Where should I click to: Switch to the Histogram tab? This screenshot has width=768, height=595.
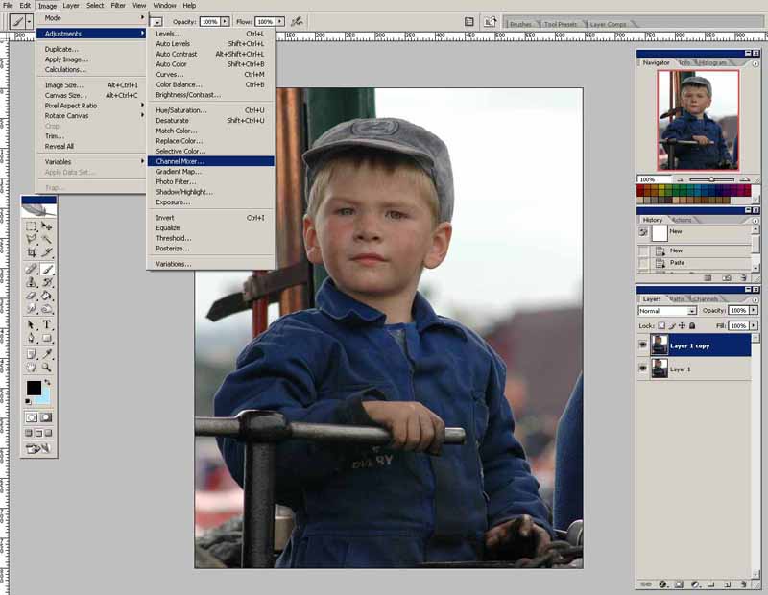(712, 62)
